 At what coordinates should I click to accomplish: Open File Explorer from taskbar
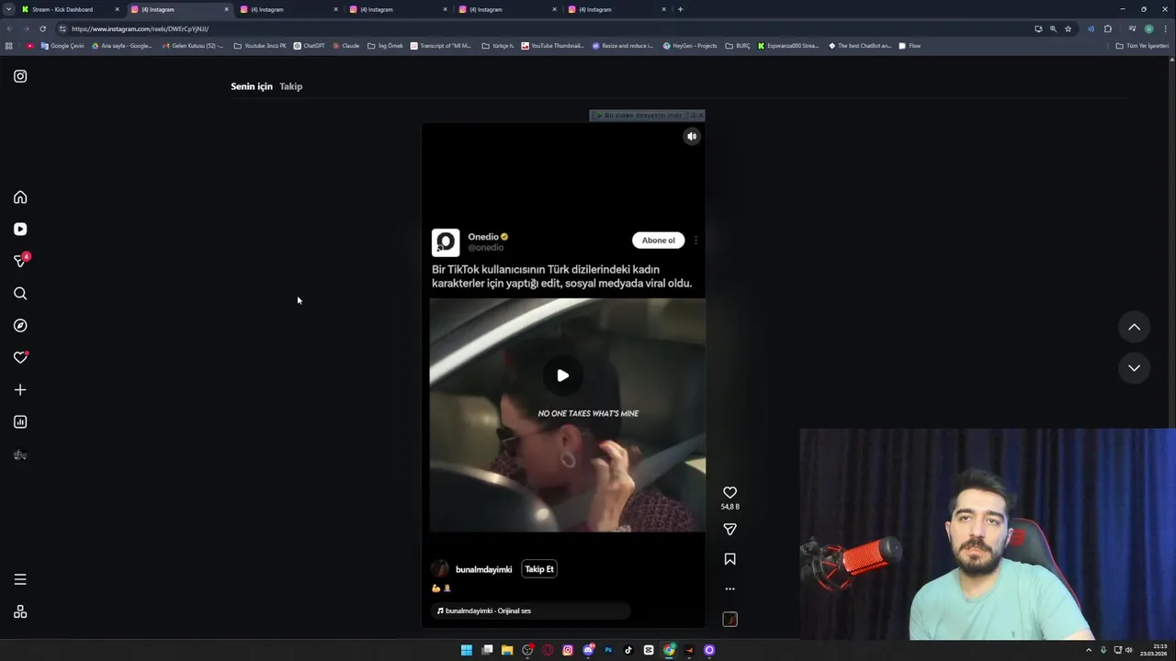(x=507, y=650)
